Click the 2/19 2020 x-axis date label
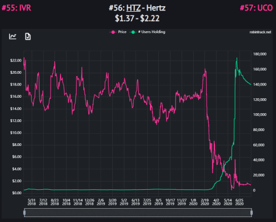 point(205,202)
